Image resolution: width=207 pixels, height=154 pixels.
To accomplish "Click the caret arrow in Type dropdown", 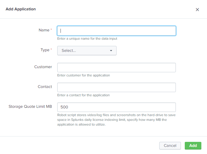I will tap(111, 51).
